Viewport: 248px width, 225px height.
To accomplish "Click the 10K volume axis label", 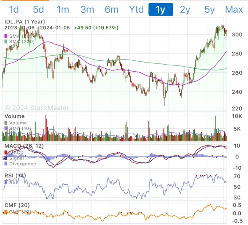I will pos(237,116).
